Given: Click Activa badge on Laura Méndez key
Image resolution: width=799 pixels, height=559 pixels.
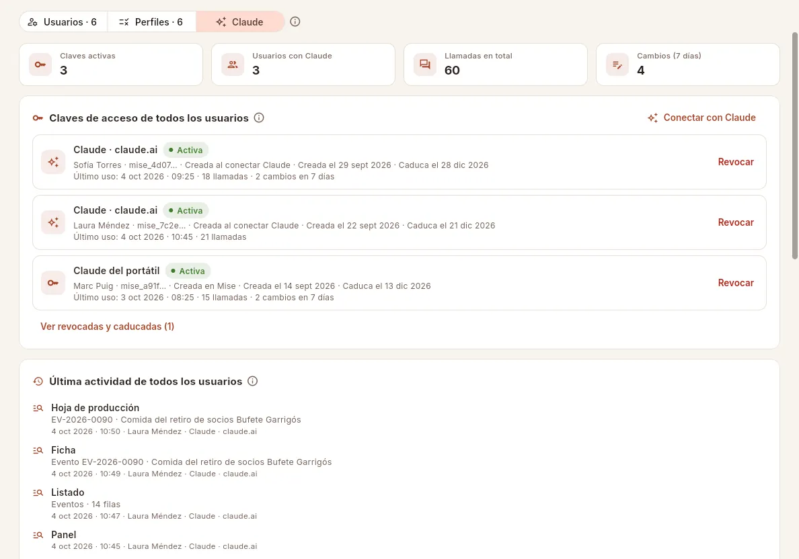Looking at the screenshot, I should [x=186, y=211].
